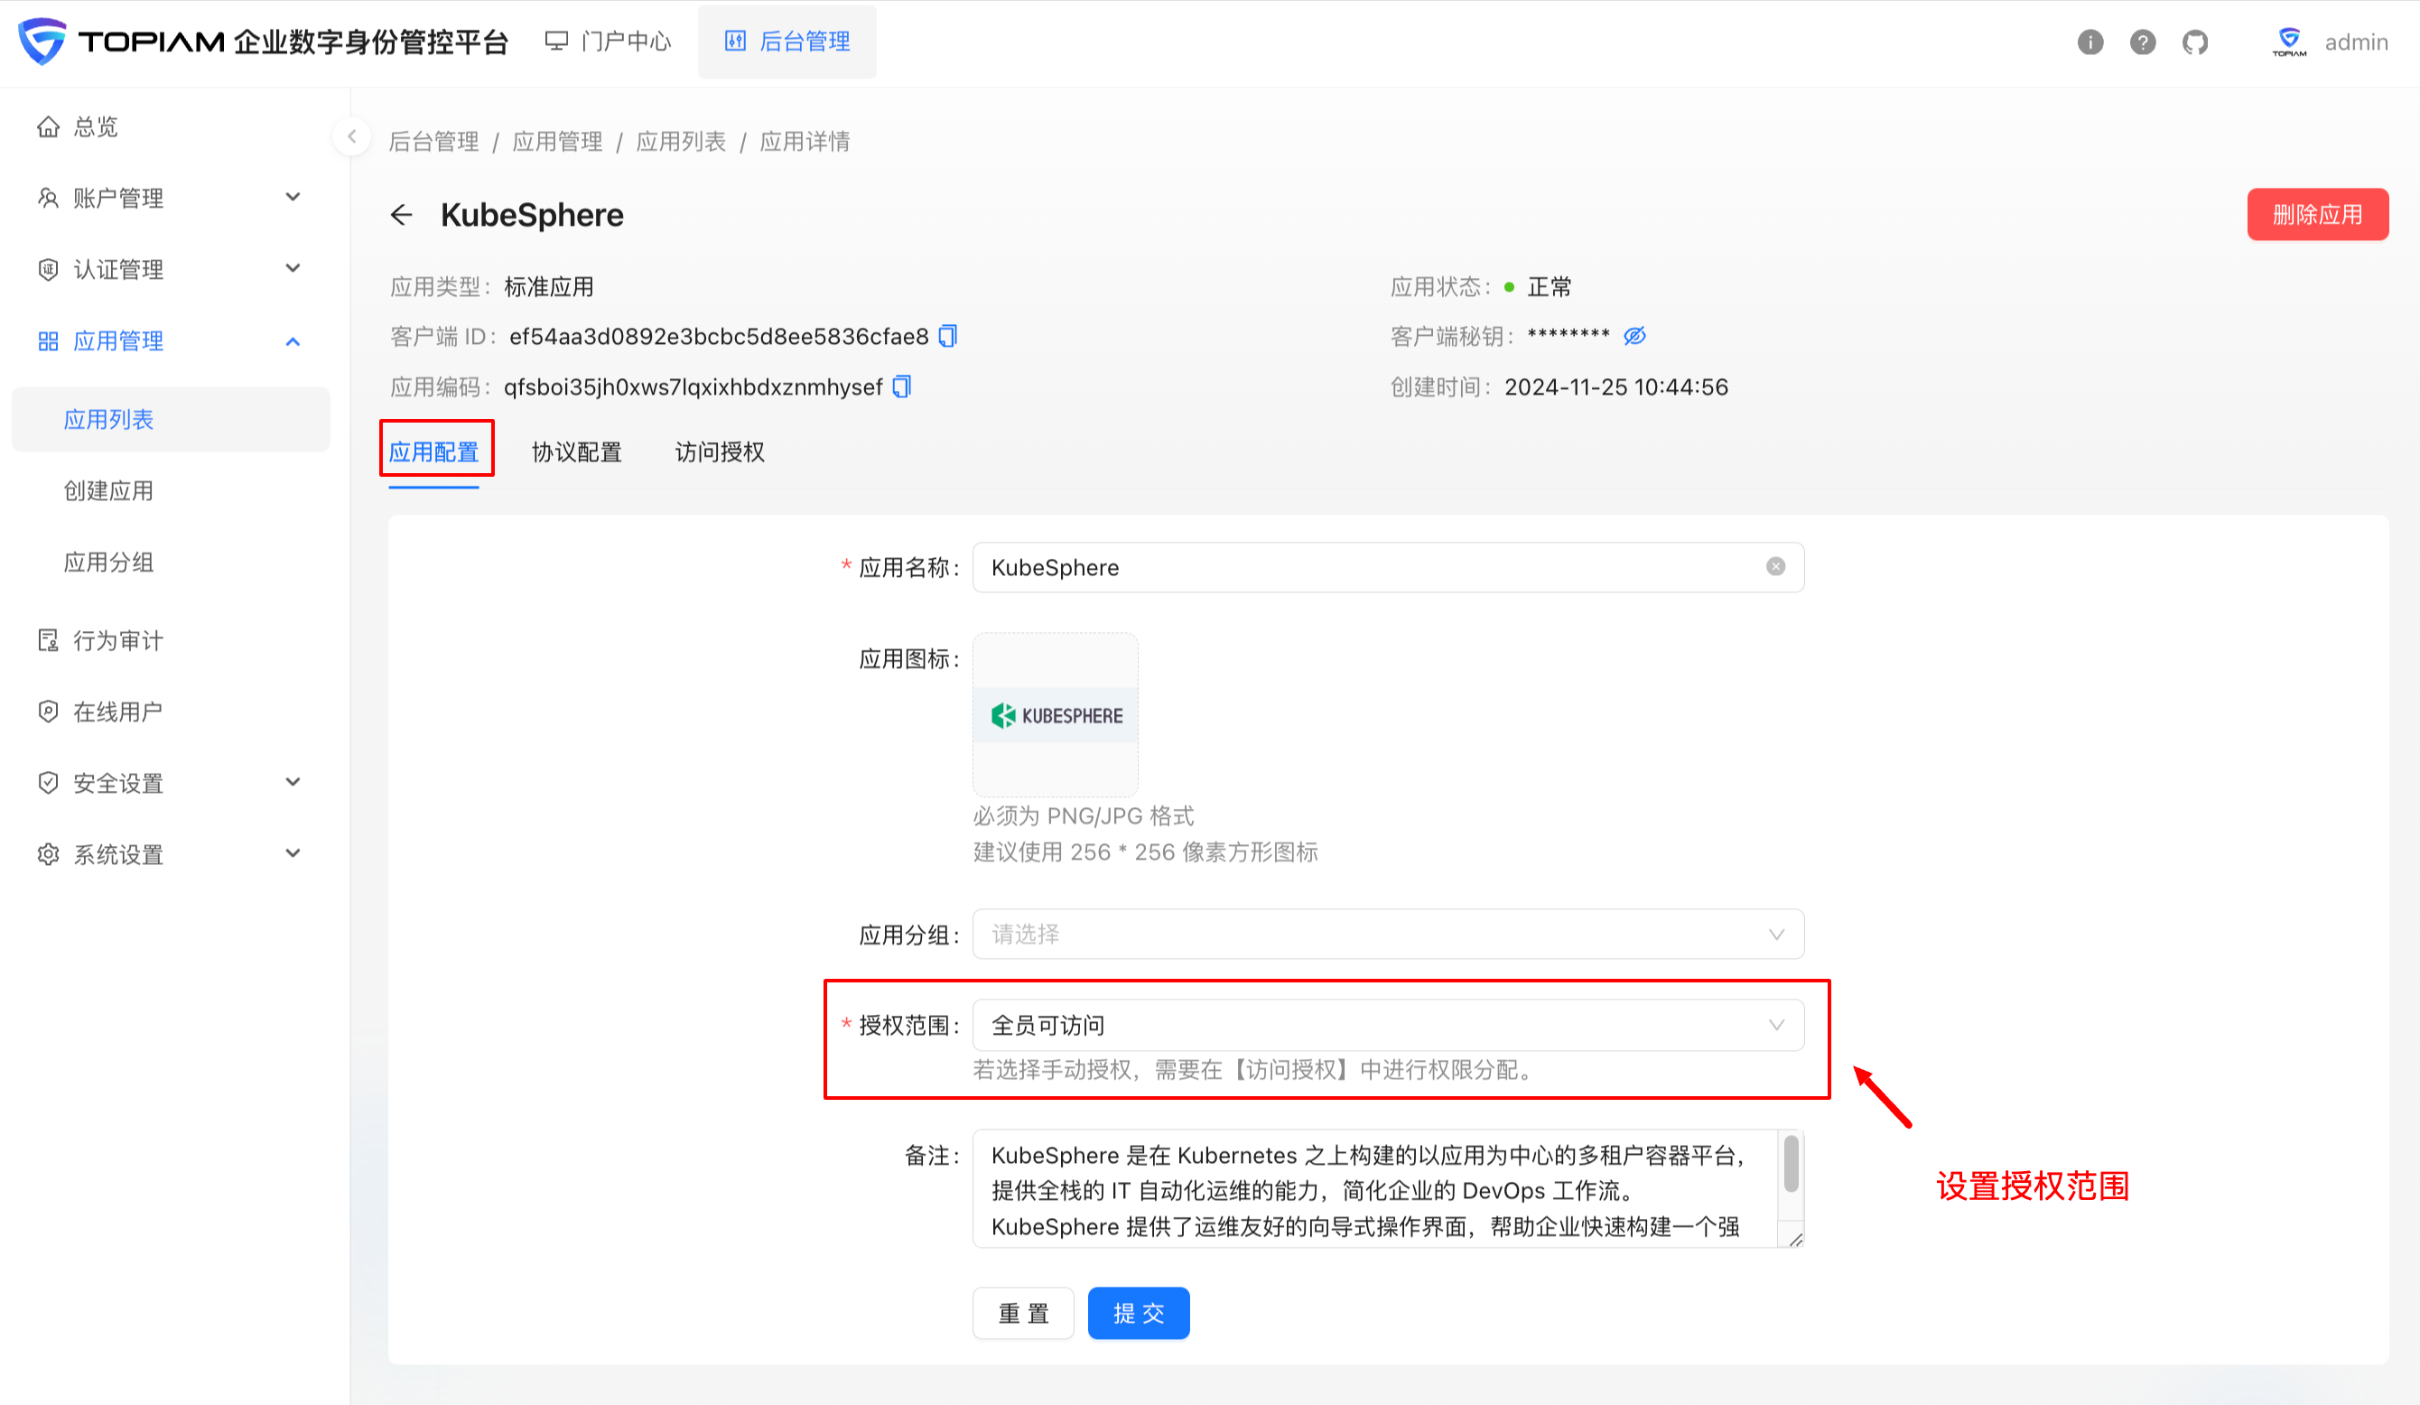
Task: Click the GitHub icon in header
Action: pyautogui.click(x=2194, y=42)
